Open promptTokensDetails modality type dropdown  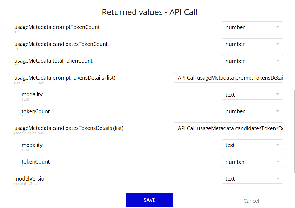252,94
